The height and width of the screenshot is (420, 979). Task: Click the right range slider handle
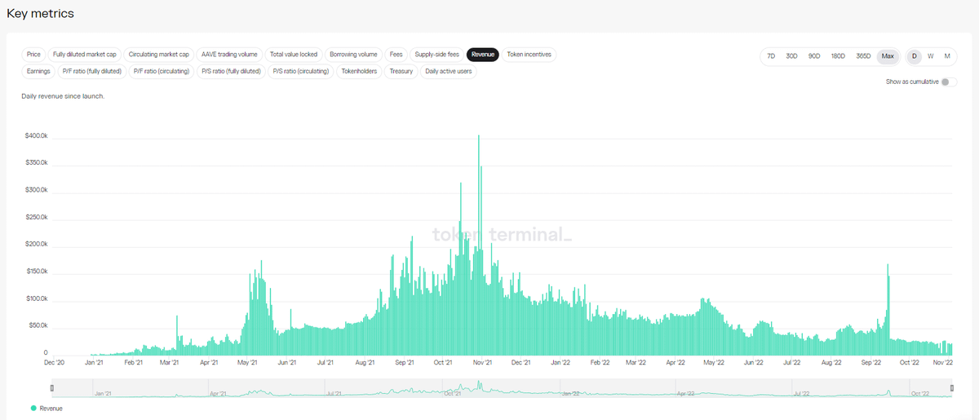(x=952, y=388)
